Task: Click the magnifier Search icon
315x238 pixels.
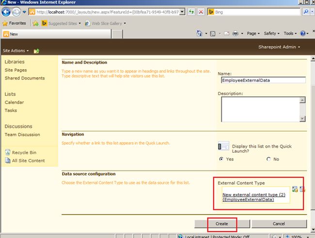Action: point(306,12)
